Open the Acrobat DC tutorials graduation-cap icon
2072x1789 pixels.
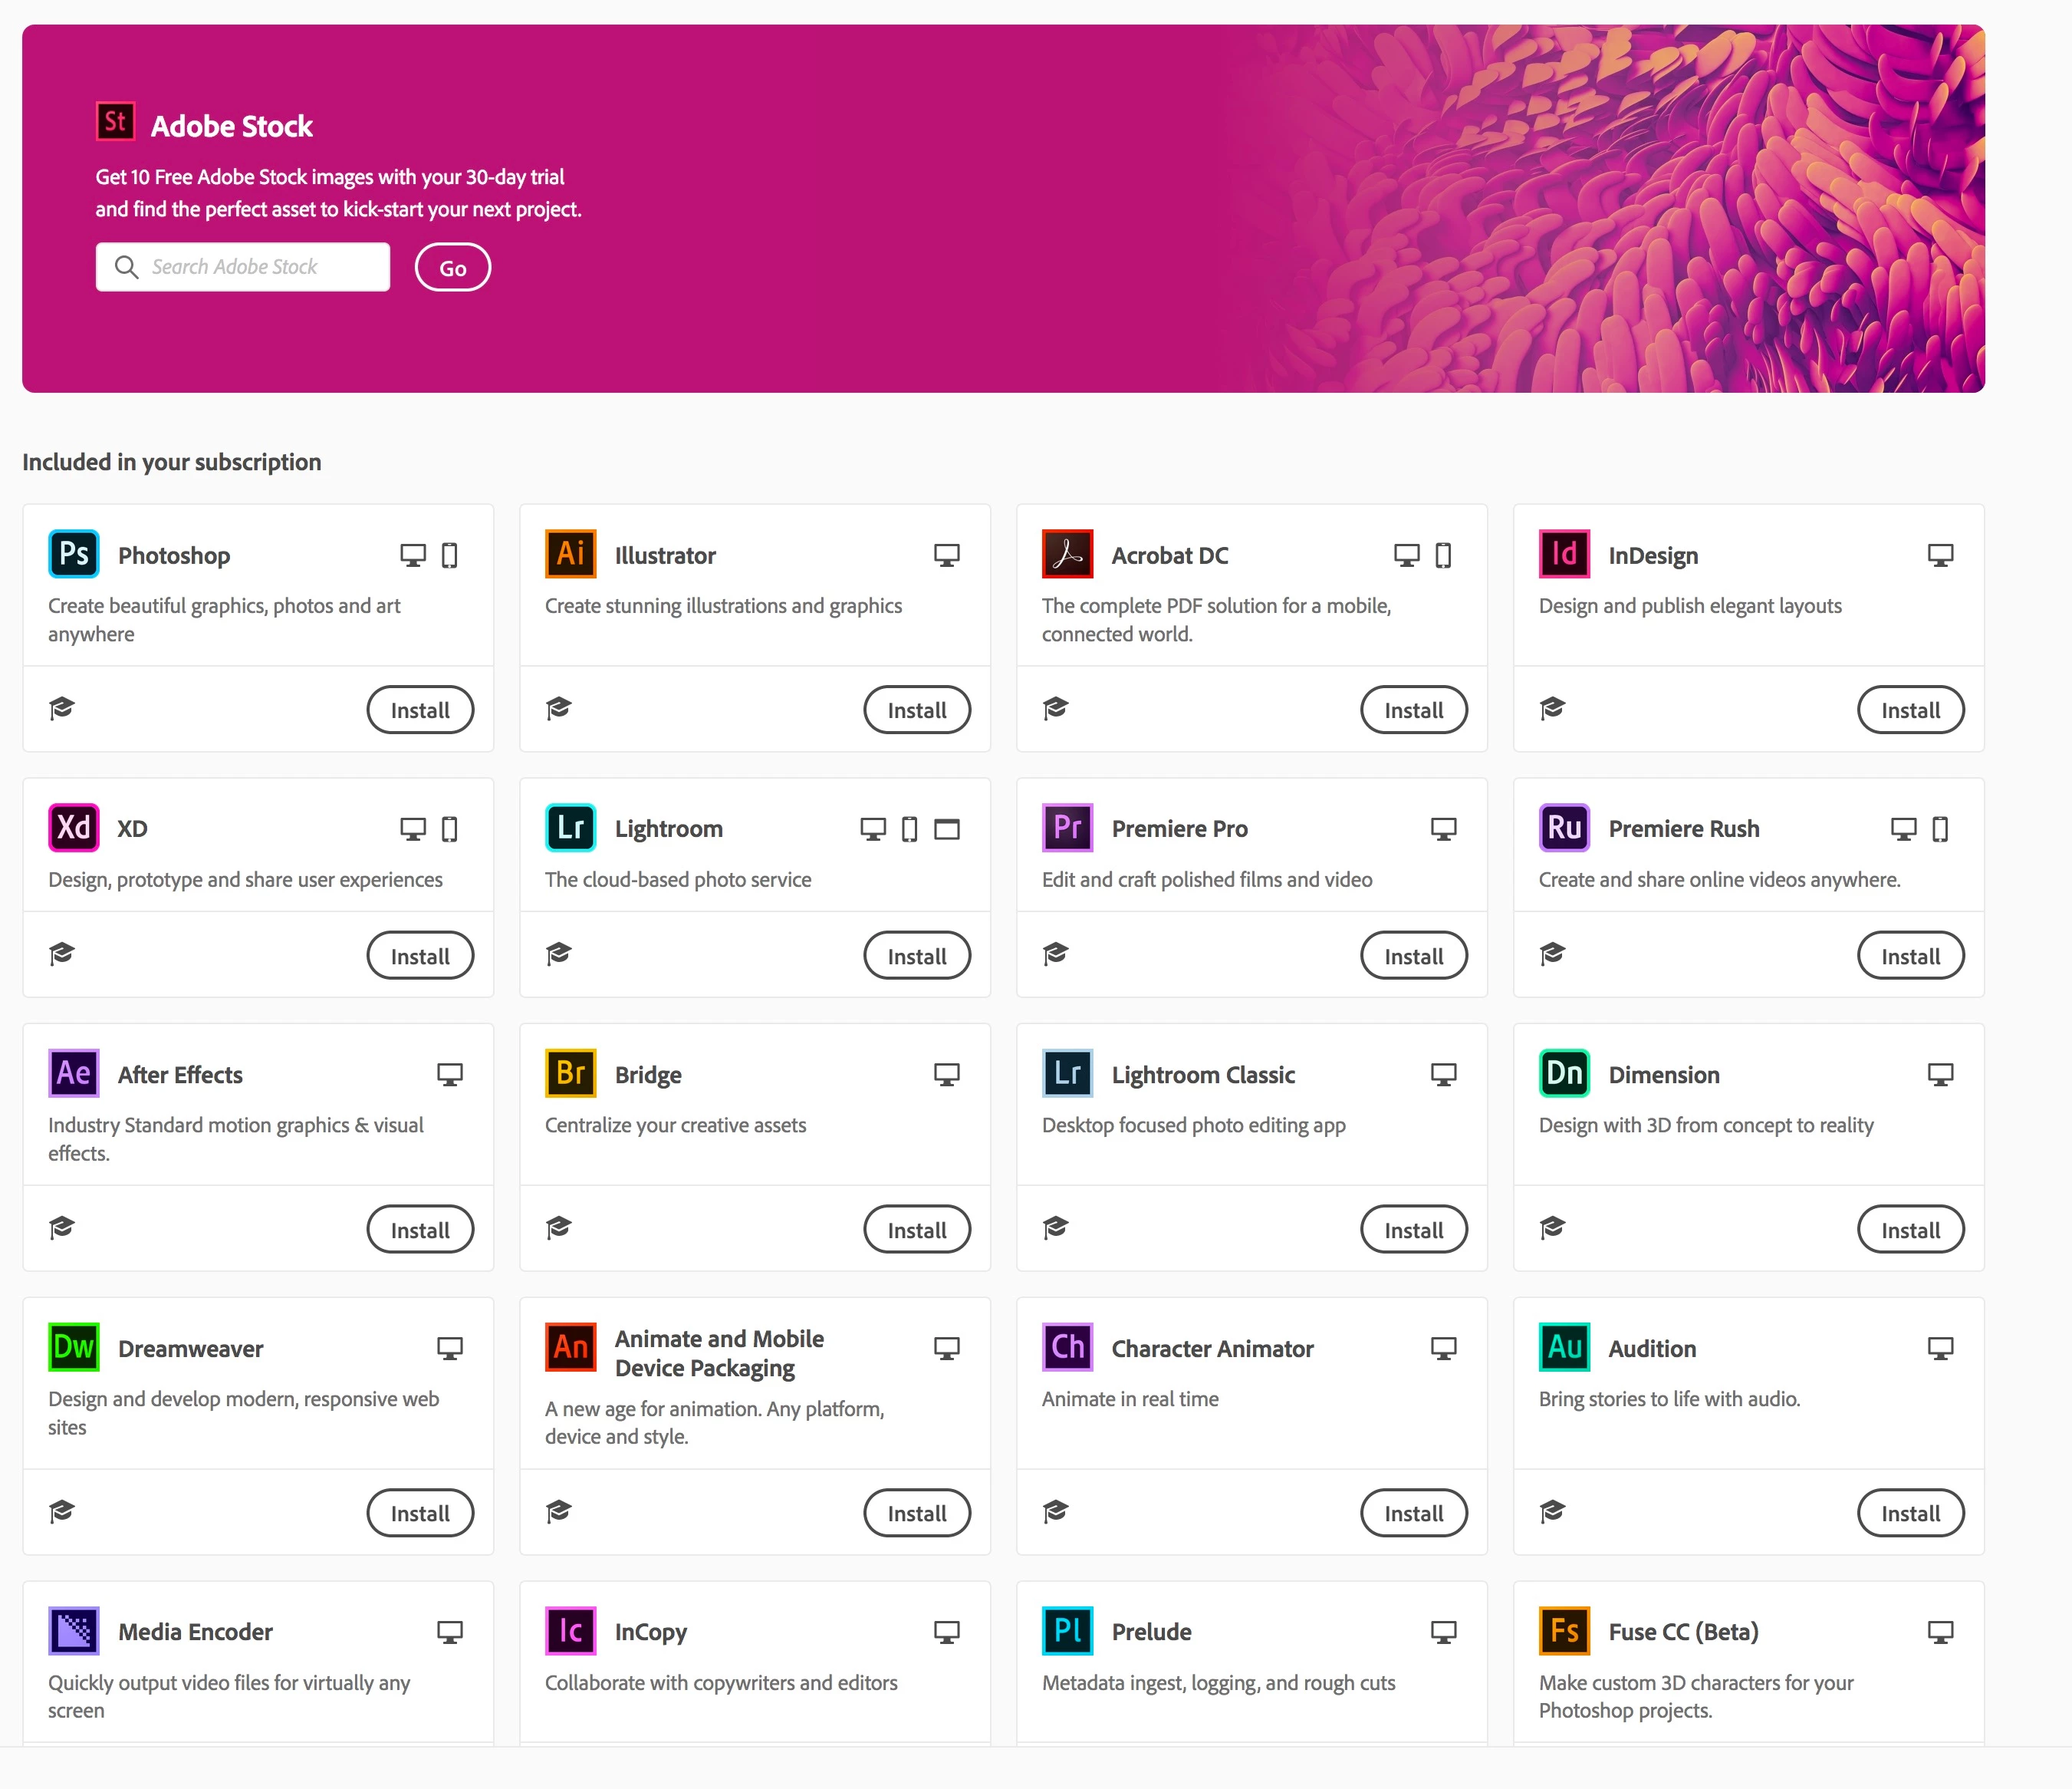1056,708
